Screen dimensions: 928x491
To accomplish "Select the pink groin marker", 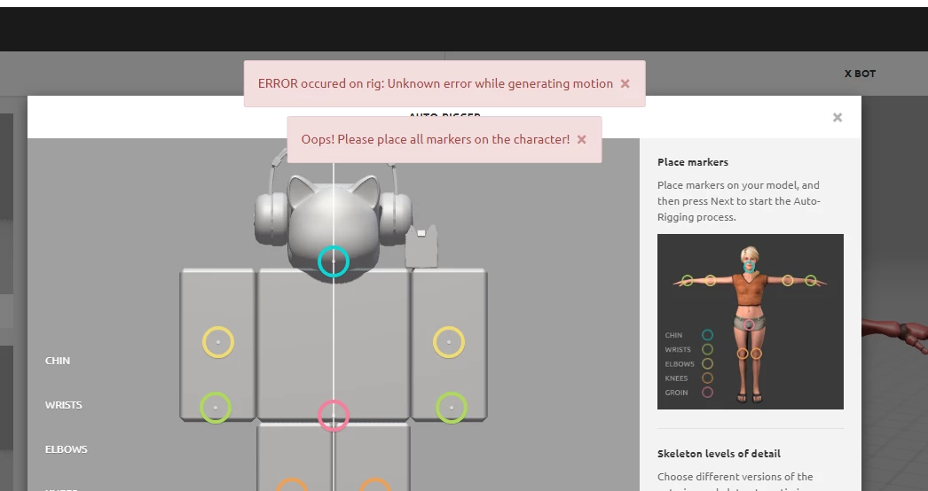I will pyautogui.click(x=334, y=416).
